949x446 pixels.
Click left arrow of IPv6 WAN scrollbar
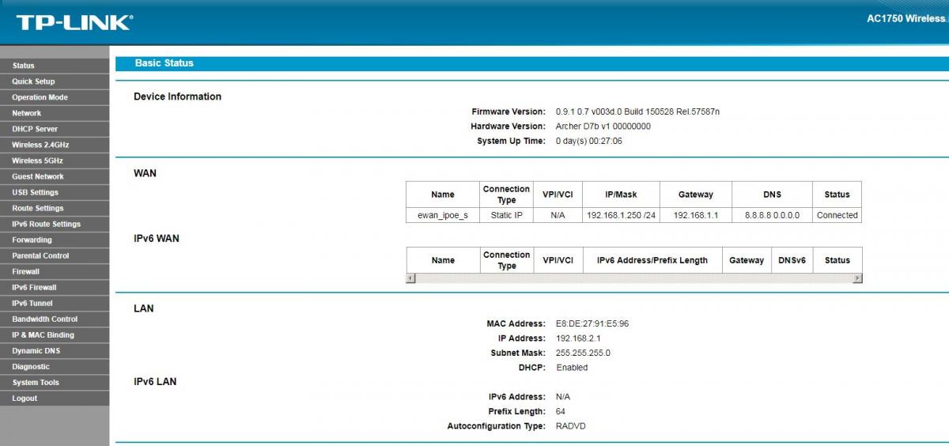[410, 278]
